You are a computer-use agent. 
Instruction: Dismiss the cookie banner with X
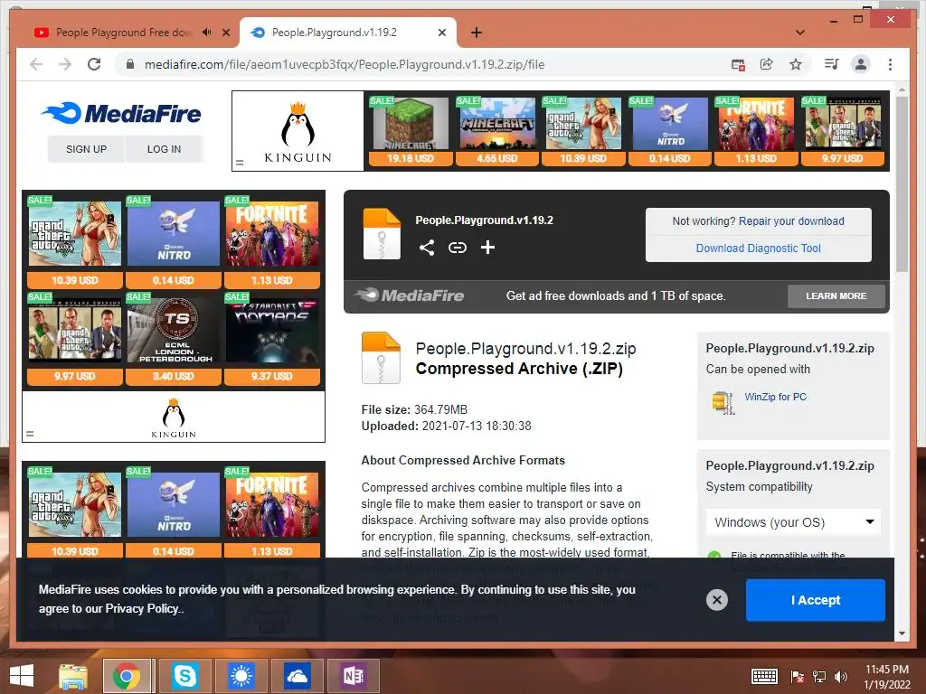click(717, 600)
